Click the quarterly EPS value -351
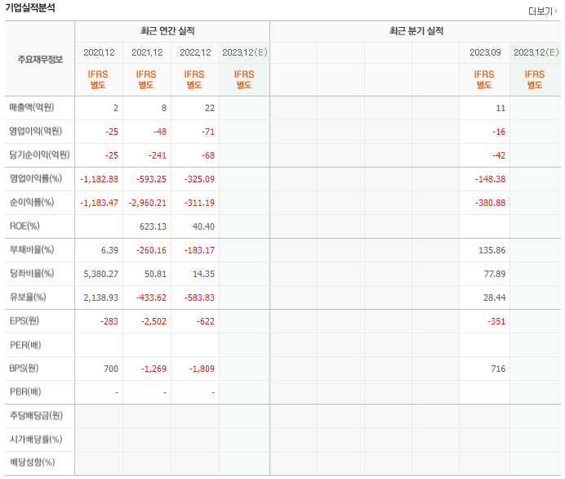565x479 pixels. (496, 322)
